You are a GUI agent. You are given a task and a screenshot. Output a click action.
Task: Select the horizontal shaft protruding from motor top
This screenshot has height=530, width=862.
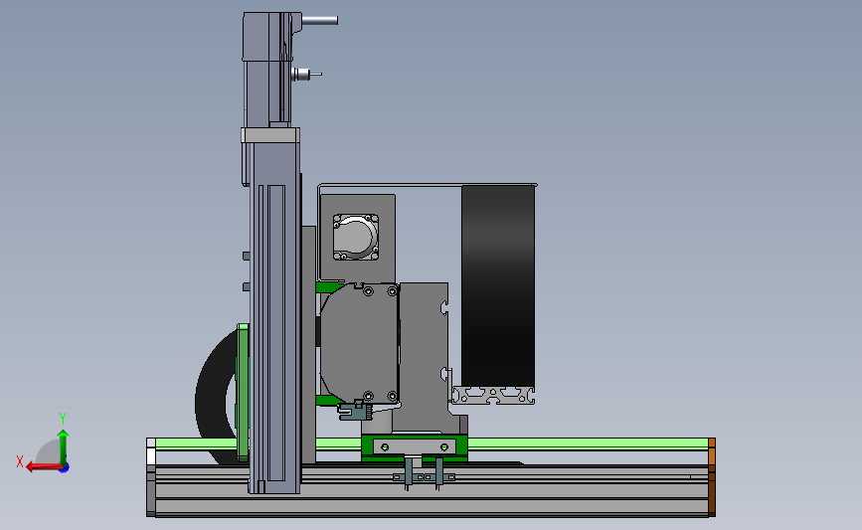[319, 20]
